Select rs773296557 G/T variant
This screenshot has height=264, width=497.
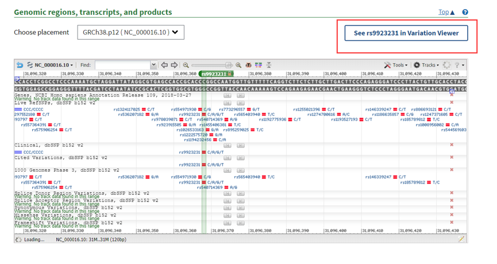(240, 110)
